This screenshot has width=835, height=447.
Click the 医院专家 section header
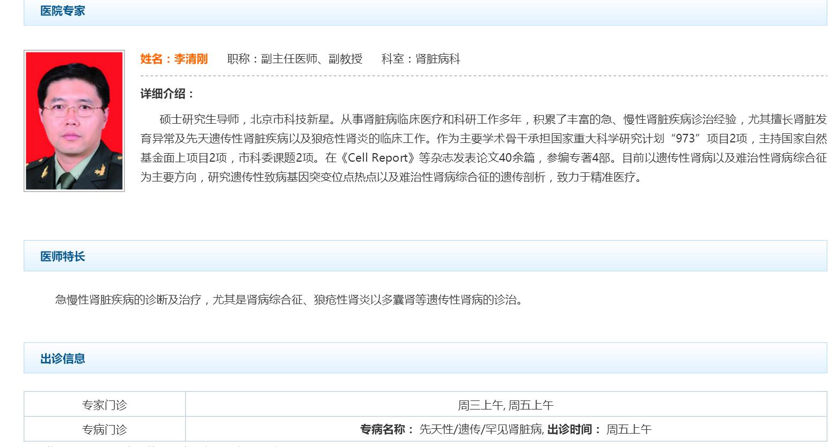tap(63, 10)
